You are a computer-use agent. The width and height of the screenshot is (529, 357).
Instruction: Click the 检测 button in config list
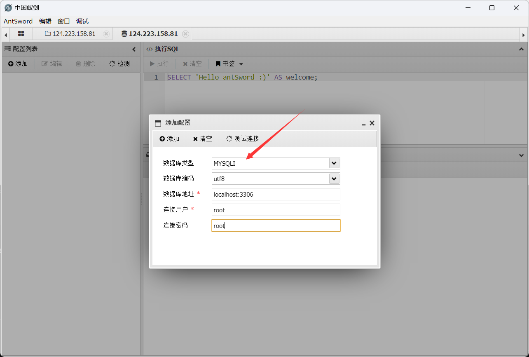119,64
